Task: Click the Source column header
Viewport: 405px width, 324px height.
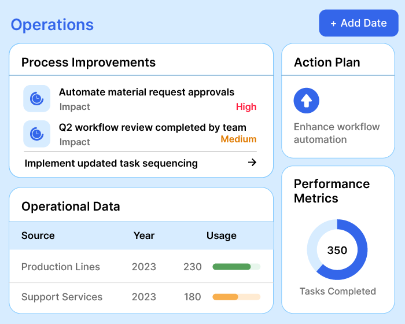Action: point(38,235)
